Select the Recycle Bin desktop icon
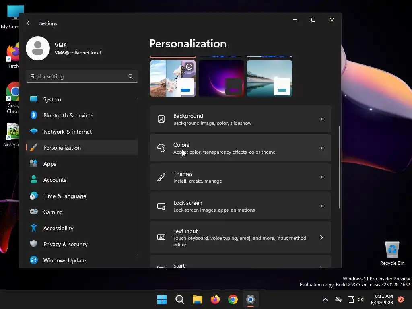This screenshot has width=412, height=309. pos(392,253)
